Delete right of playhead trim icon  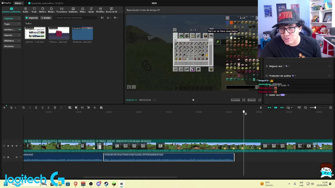tap(48, 108)
